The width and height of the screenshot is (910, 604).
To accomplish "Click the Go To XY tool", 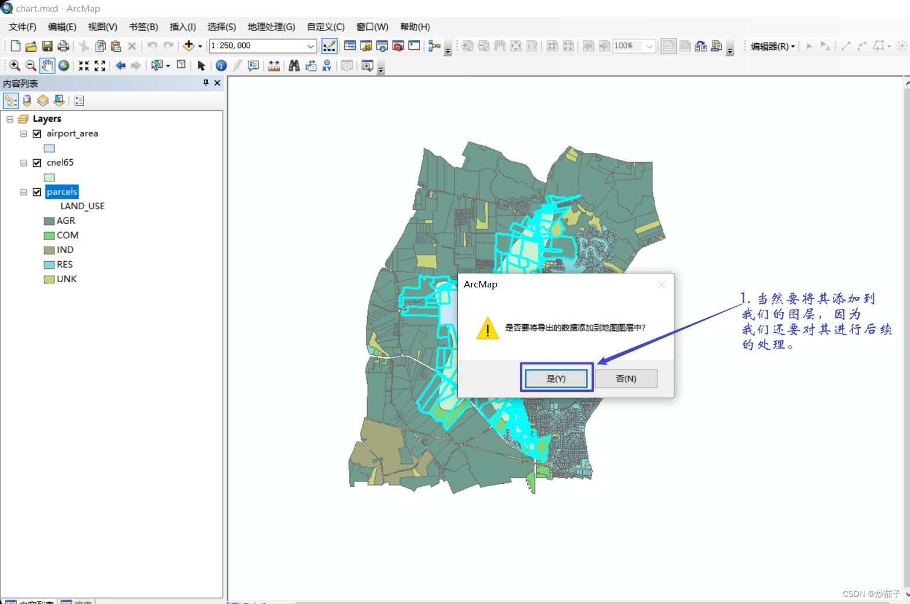I will pyautogui.click(x=327, y=66).
